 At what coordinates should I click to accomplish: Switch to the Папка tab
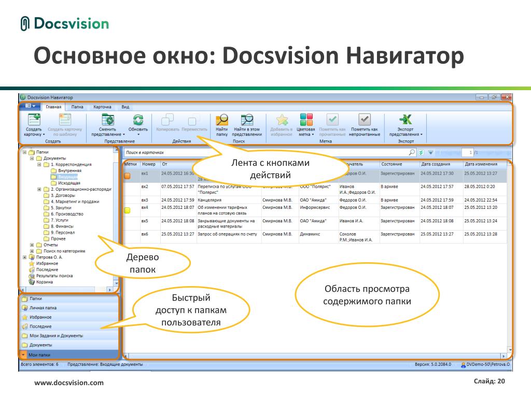click(x=77, y=107)
